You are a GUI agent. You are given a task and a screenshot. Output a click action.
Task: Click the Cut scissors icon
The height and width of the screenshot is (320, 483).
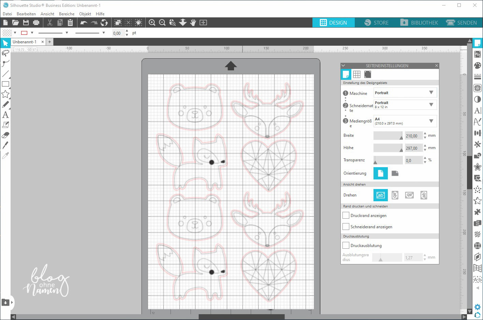50,23
